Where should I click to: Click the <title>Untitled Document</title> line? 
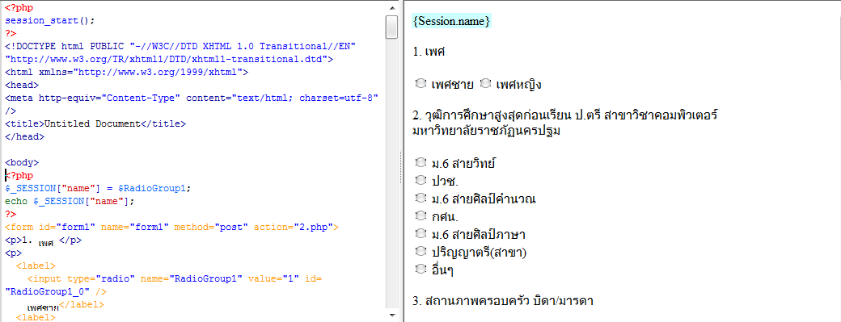point(95,123)
